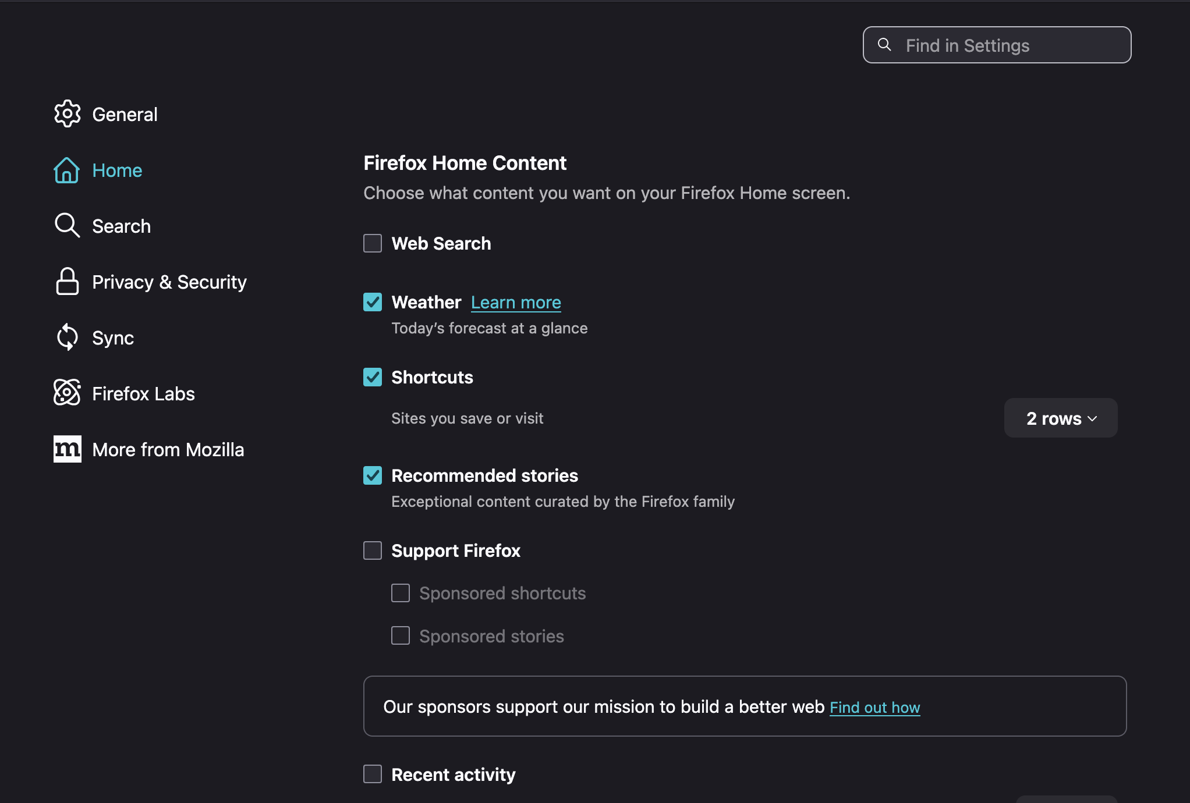Open the 2 rows shortcuts dropdown

click(x=1060, y=418)
